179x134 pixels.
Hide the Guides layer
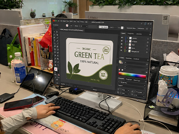click(122, 38)
